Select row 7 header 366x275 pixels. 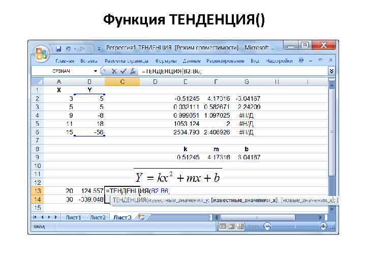coord(37,141)
